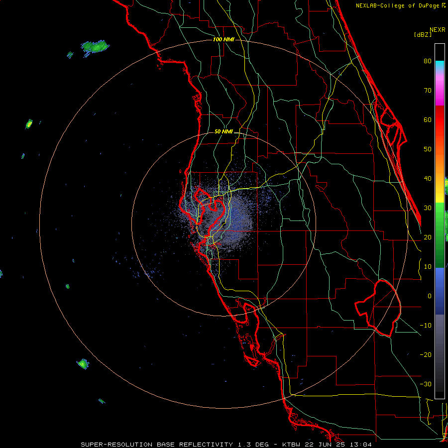Click the 30 value on the dBZ scale
448x448 pixels.
pos(428,208)
